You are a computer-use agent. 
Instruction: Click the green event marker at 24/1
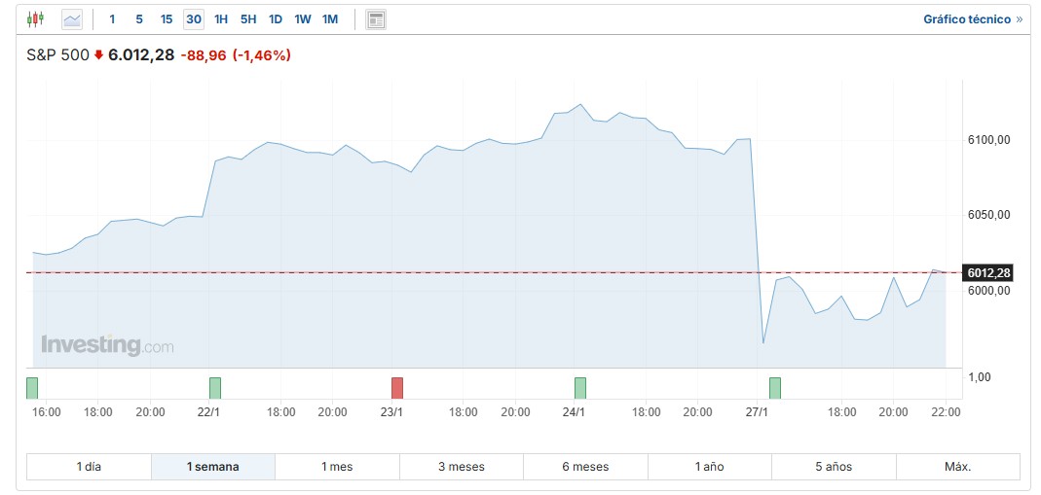[580, 387]
